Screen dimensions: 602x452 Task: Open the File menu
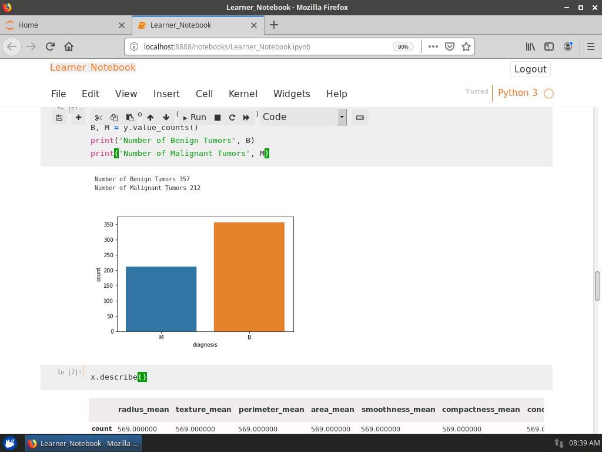(x=59, y=94)
